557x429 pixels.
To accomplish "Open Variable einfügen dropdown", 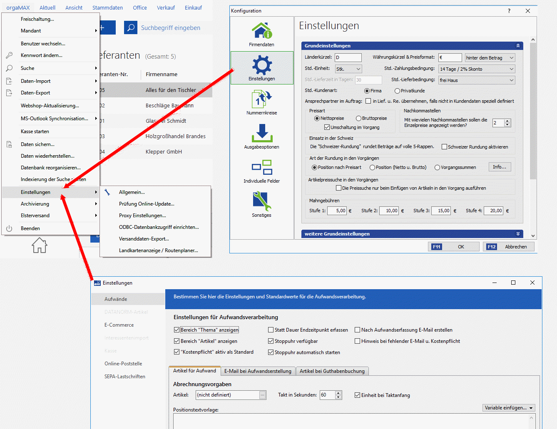I will tap(509, 408).
